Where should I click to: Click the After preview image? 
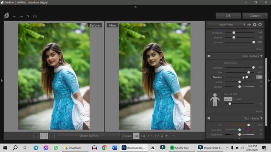[x=155, y=76]
